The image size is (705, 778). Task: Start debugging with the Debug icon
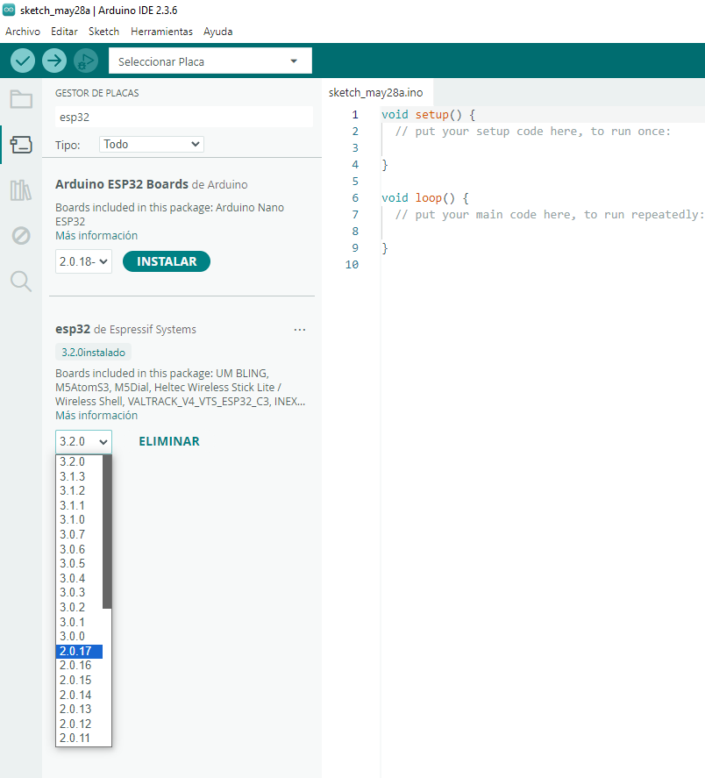86,61
